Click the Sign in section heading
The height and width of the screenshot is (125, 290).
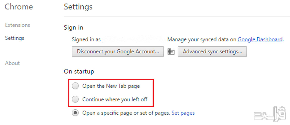coord(73,28)
